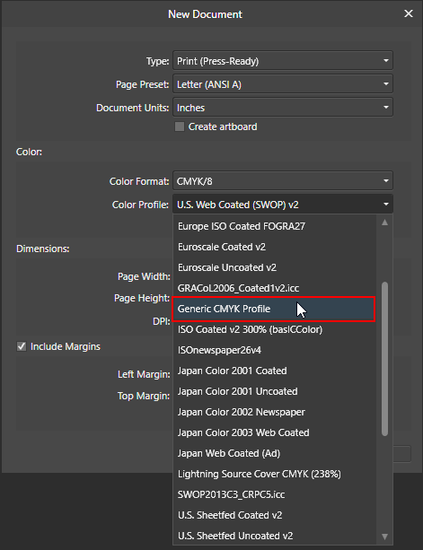
Task: Select SWOP2013C3_CRPC5.icc profile
Action: click(x=274, y=494)
